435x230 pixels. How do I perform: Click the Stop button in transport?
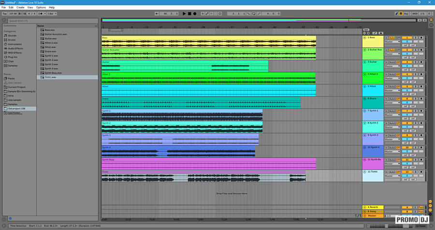[x=189, y=14]
